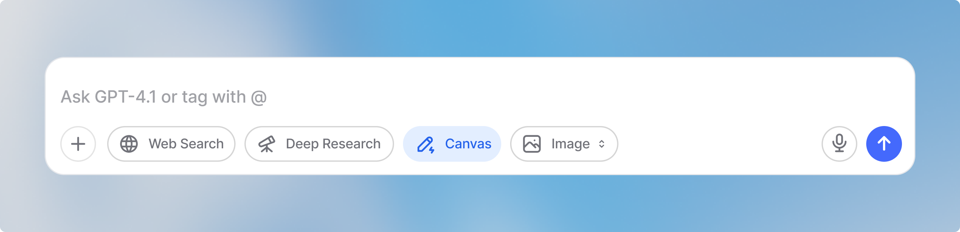The height and width of the screenshot is (232, 960).
Task: Click the telescope icon for Deep Research
Action: (x=267, y=144)
